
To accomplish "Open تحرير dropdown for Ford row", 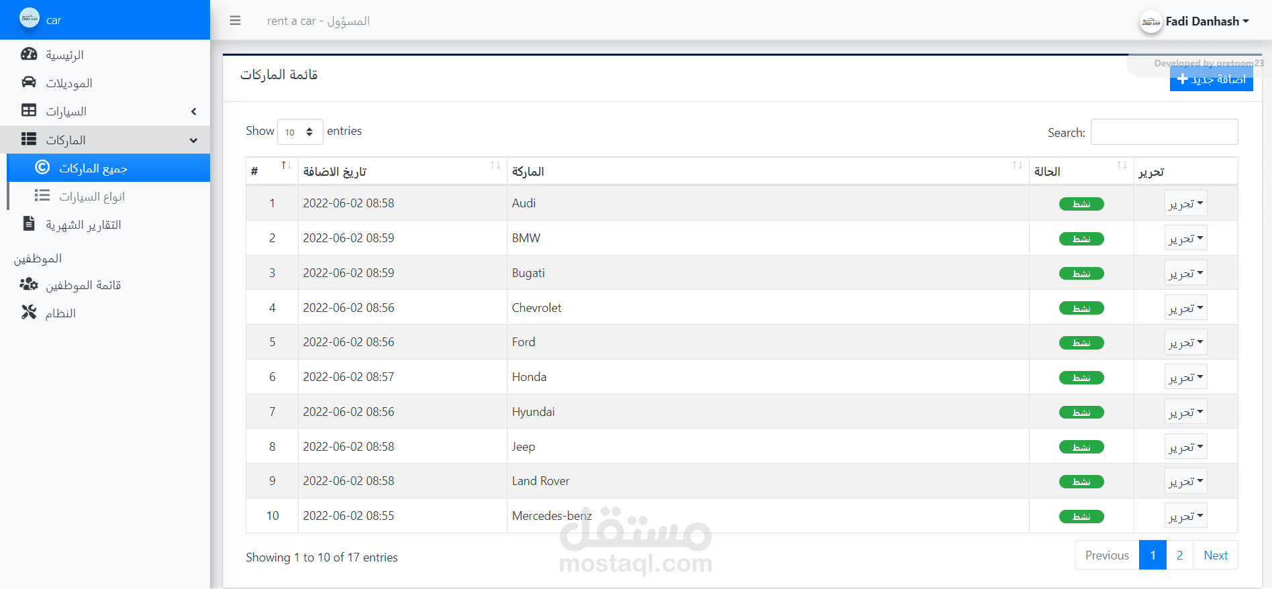I will click(x=1185, y=342).
